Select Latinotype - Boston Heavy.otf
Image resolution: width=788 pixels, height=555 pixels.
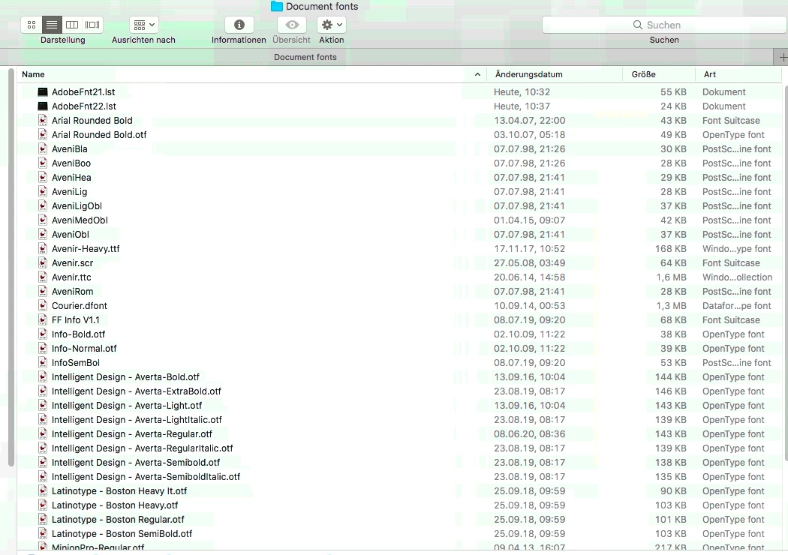[x=115, y=505]
